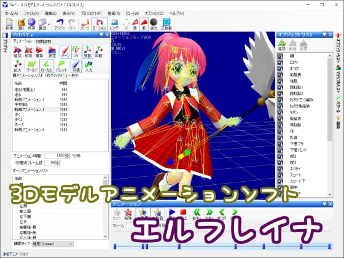Open オブジェクトリスト panel title dropdown arrow
The width and height of the screenshot is (344, 258).
(x=324, y=34)
